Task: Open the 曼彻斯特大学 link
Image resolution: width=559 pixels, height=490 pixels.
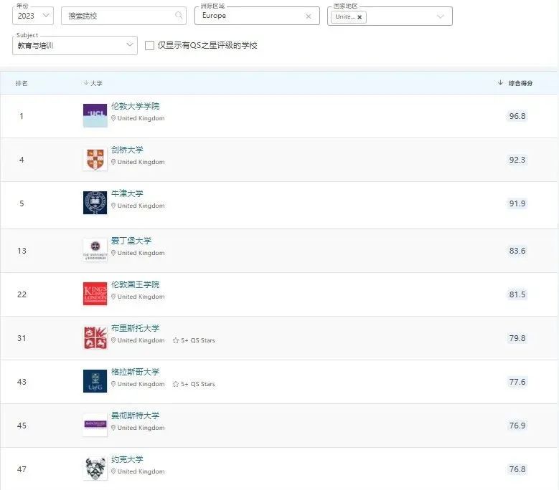Action: tap(135, 415)
